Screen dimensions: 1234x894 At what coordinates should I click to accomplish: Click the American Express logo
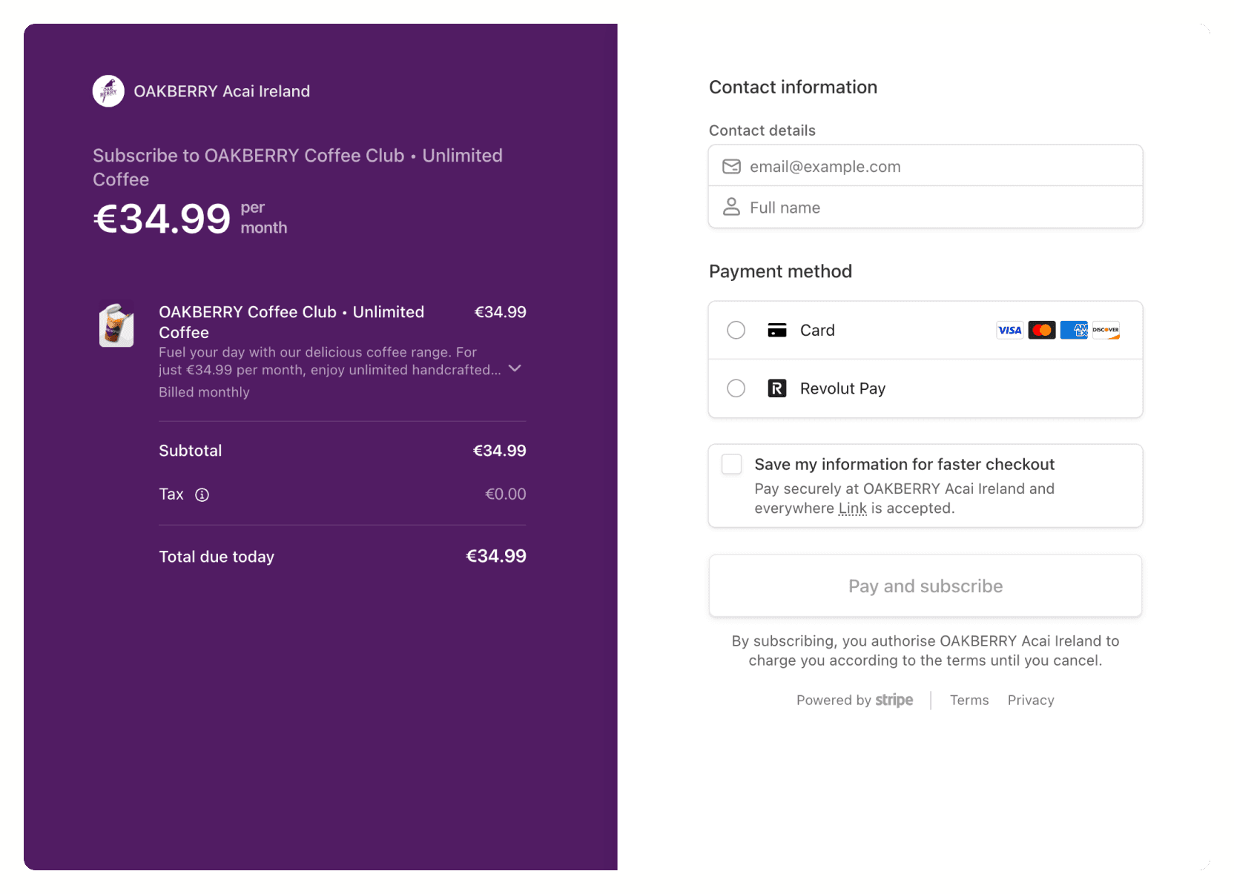coord(1074,331)
